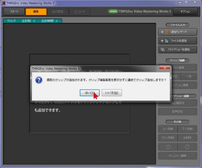The height and width of the screenshot is (168, 202).
Task: Click the 下へ移動 move down button
Action: pyautogui.click(x=188, y=128)
